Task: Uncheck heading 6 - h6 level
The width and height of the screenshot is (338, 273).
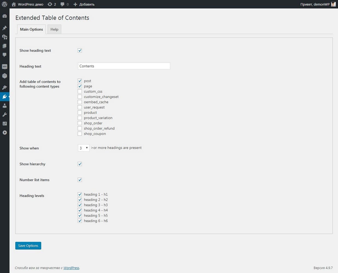Action: pyautogui.click(x=80, y=221)
